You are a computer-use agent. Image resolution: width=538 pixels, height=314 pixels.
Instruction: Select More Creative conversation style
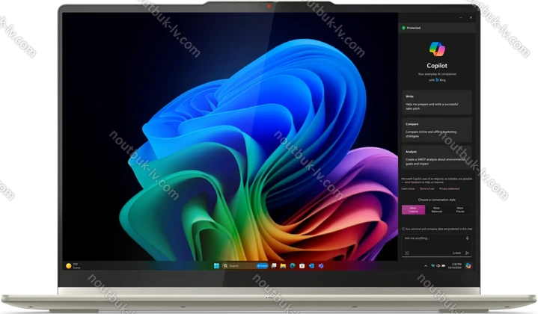click(413, 210)
